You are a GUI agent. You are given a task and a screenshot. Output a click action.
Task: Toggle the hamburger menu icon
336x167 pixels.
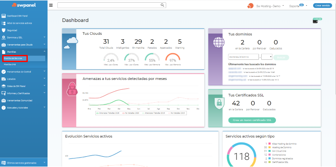coord(51,5)
